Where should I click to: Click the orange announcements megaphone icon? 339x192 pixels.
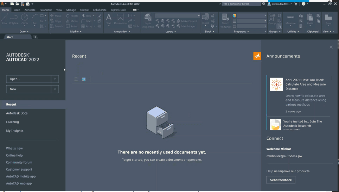point(257,56)
